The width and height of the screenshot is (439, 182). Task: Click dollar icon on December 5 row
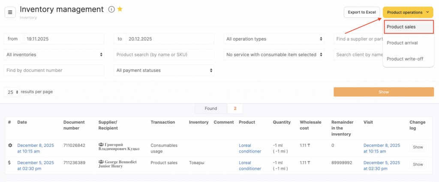click(10, 163)
